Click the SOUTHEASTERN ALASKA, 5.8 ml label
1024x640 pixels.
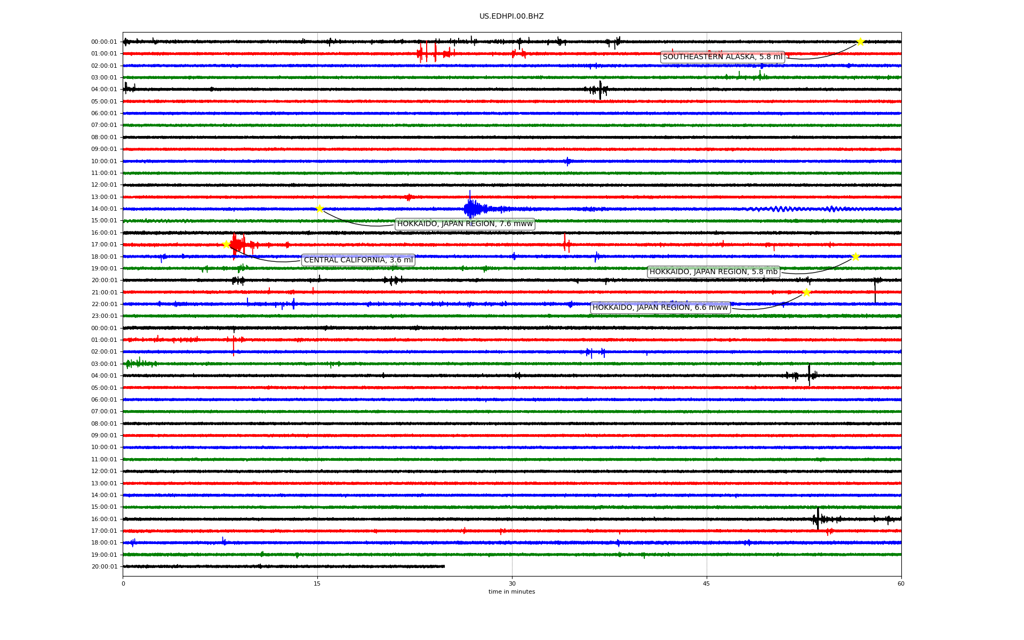722,57
